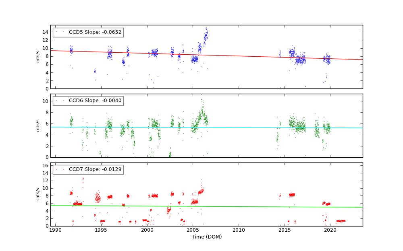Click the CCD5 Slope legend box
Image resolution: width=403 pixels, height=251 pixels.
(88, 33)
